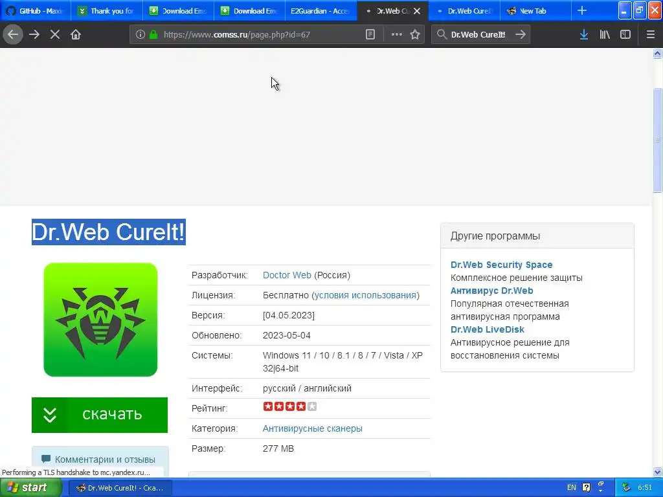Click the search magnifier icon
Viewport: 663px width, 497px height.
point(442,35)
